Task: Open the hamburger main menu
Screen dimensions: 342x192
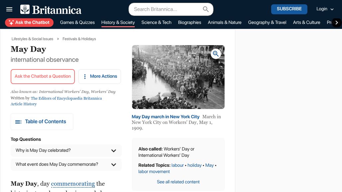Action: pyautogui.click(x=9, y=9)
